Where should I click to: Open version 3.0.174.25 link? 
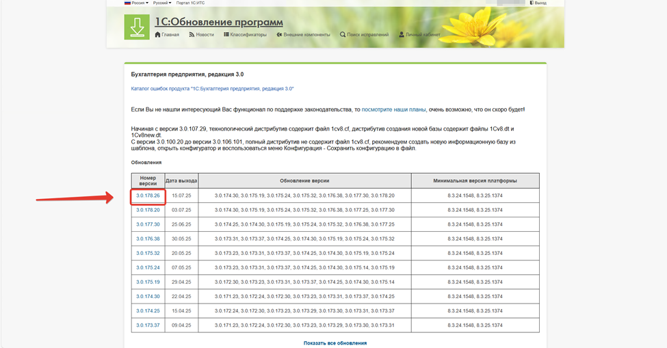point(148,311)
